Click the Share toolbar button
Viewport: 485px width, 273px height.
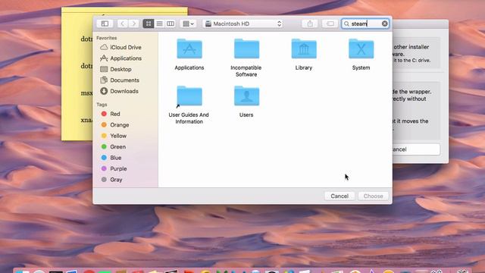point(310,24)
